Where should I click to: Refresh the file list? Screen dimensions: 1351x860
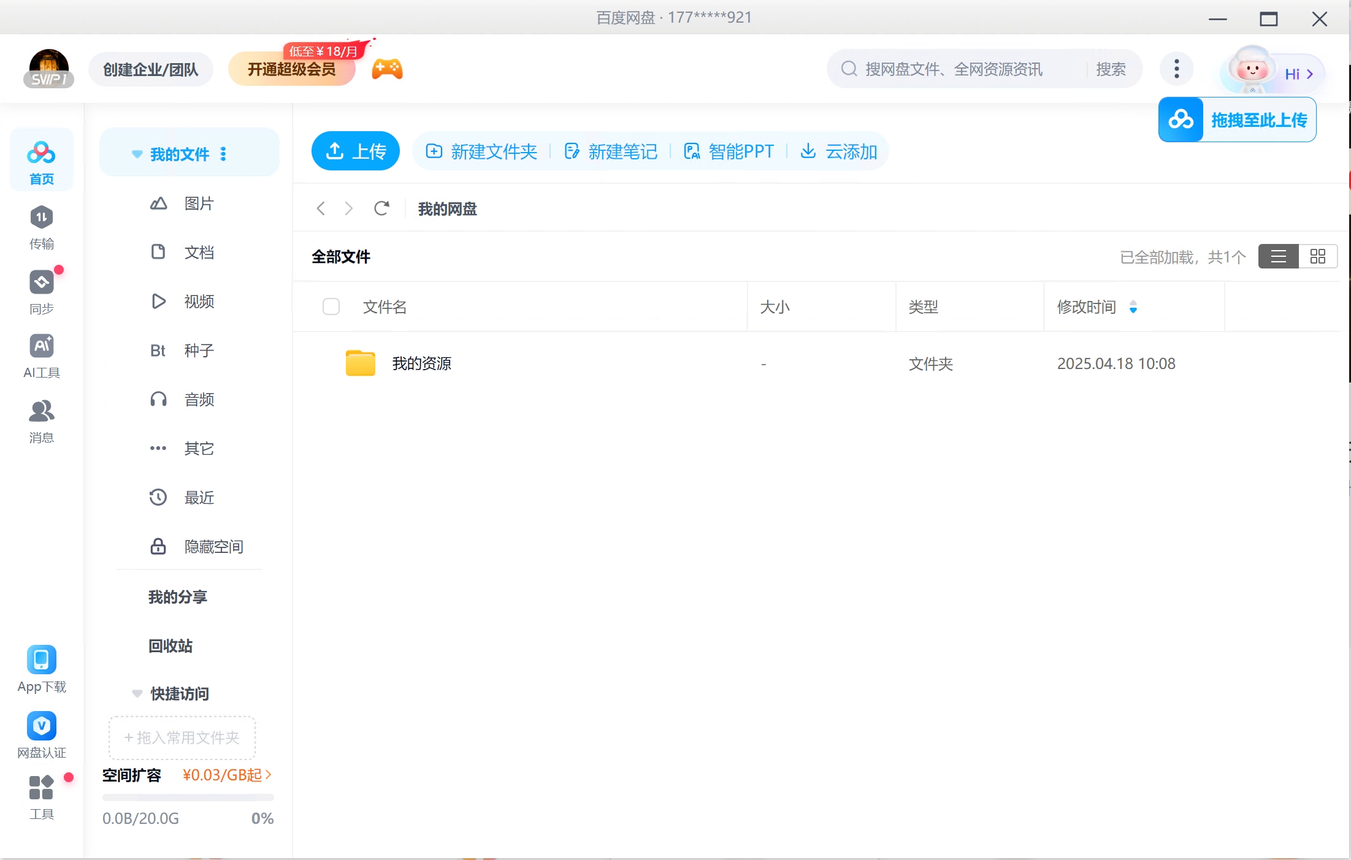point(381,208)
